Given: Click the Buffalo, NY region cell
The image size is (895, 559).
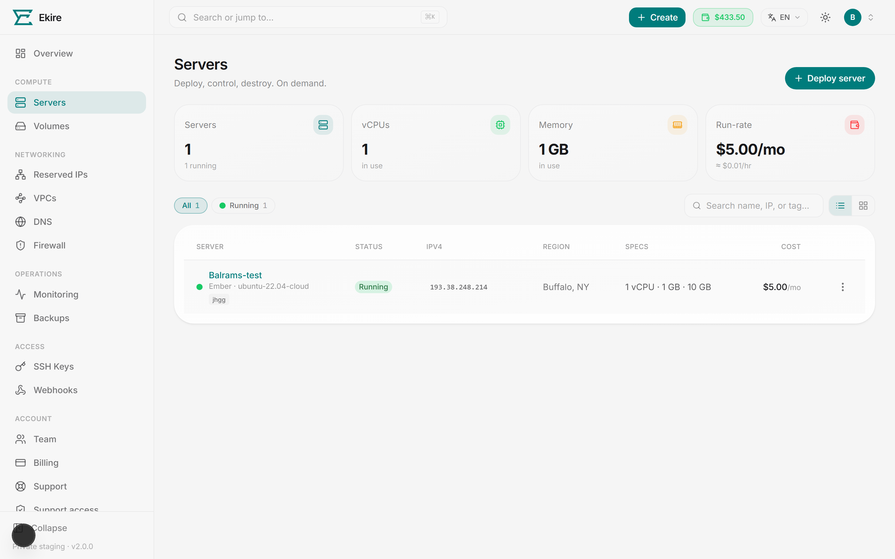Looking at the screenshot, I should coord(566,287).
